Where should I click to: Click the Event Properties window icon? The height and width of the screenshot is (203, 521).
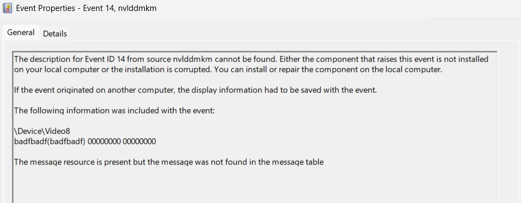tap(7, 8)
